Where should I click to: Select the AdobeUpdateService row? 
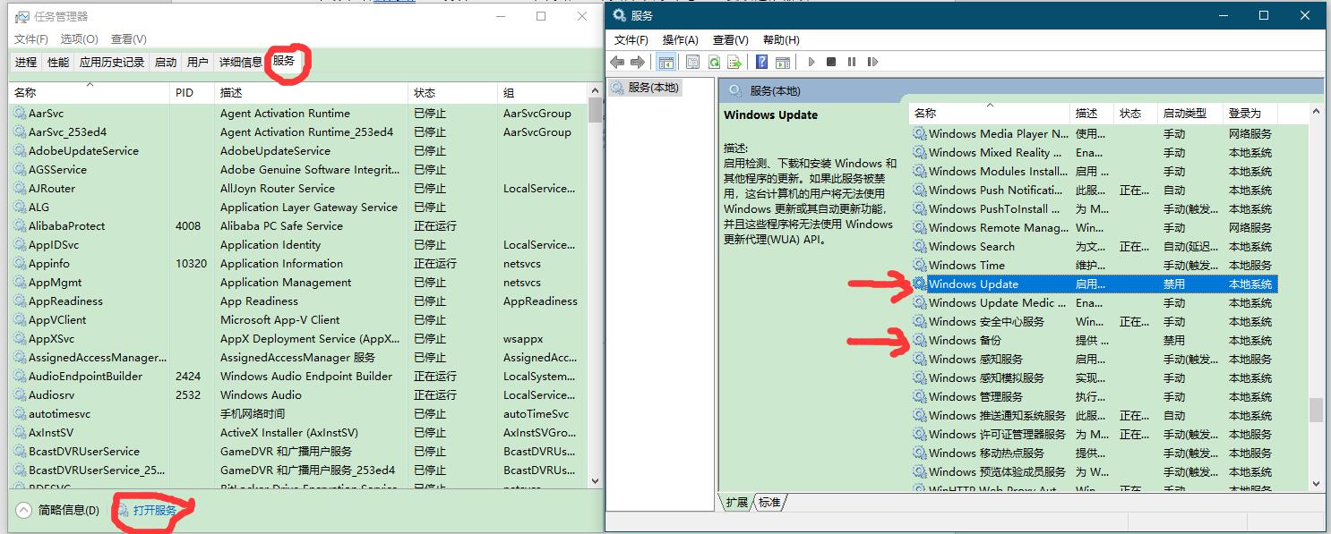[x=298, y=150]
